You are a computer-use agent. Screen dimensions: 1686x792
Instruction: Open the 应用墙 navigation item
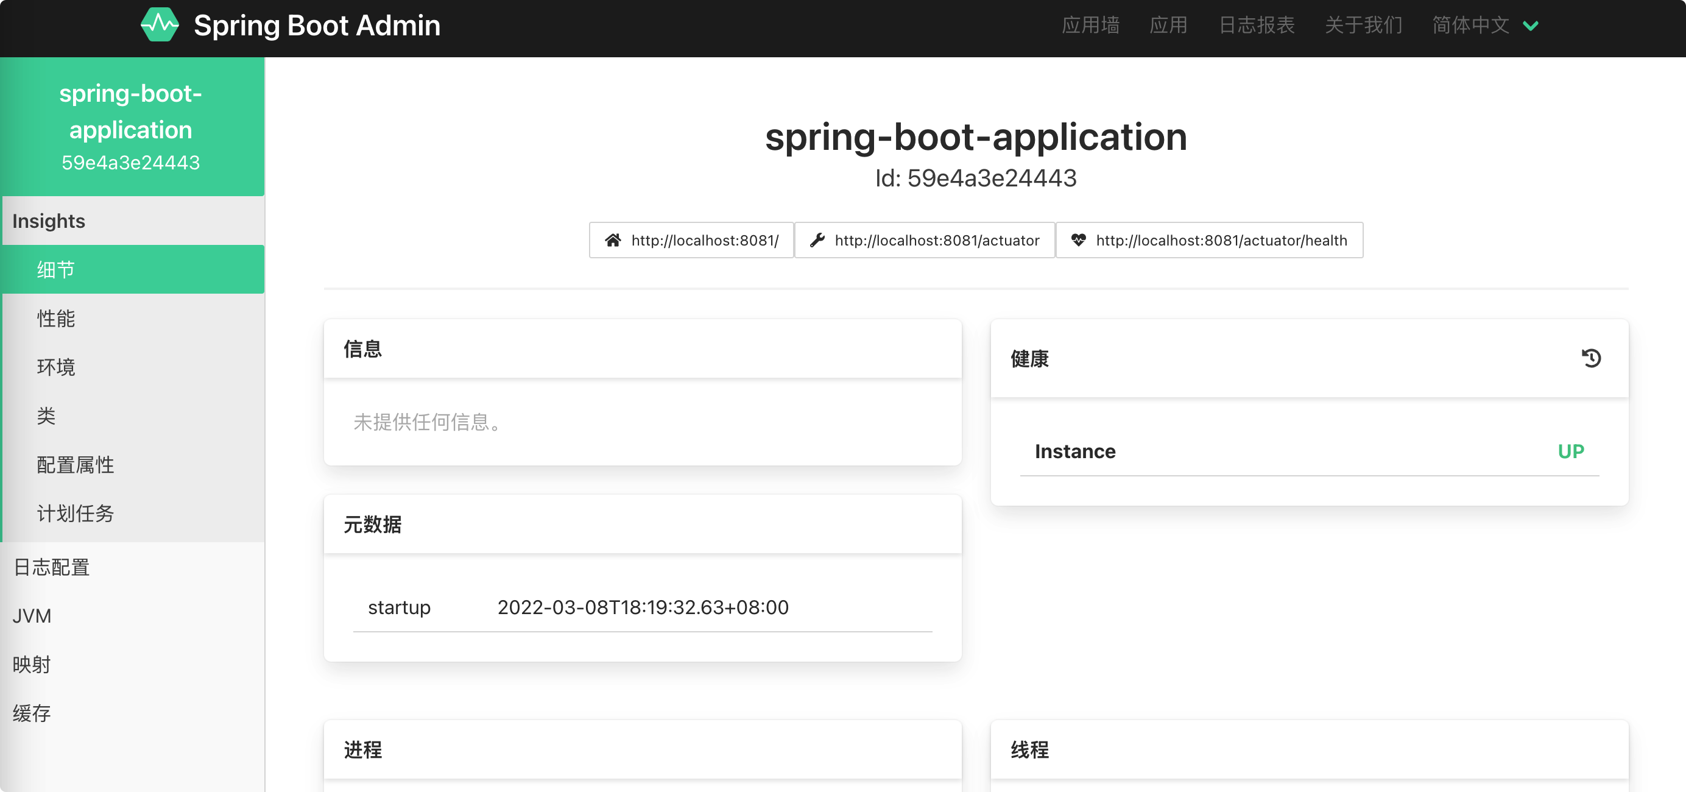pyautogui.click(x=1090, y=25)
